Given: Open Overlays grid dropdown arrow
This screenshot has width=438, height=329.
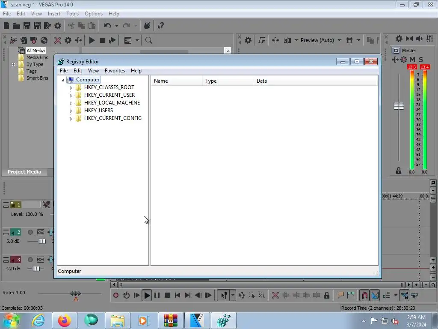Looking at the screenshot, I should pyautogui.click(x=358, y=40).
